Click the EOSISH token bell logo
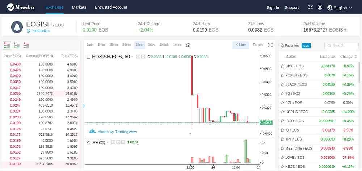Viewport: 362px width, 171px height. 17,27
